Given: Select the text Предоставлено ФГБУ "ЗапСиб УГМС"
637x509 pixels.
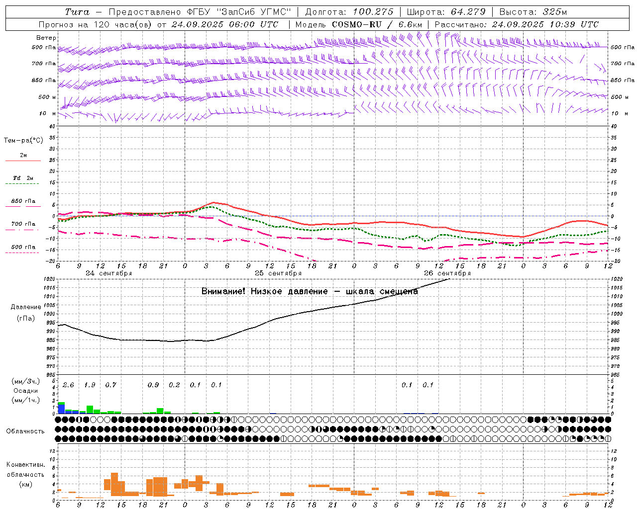Looking at the screenshot, I should coord(200,12).
